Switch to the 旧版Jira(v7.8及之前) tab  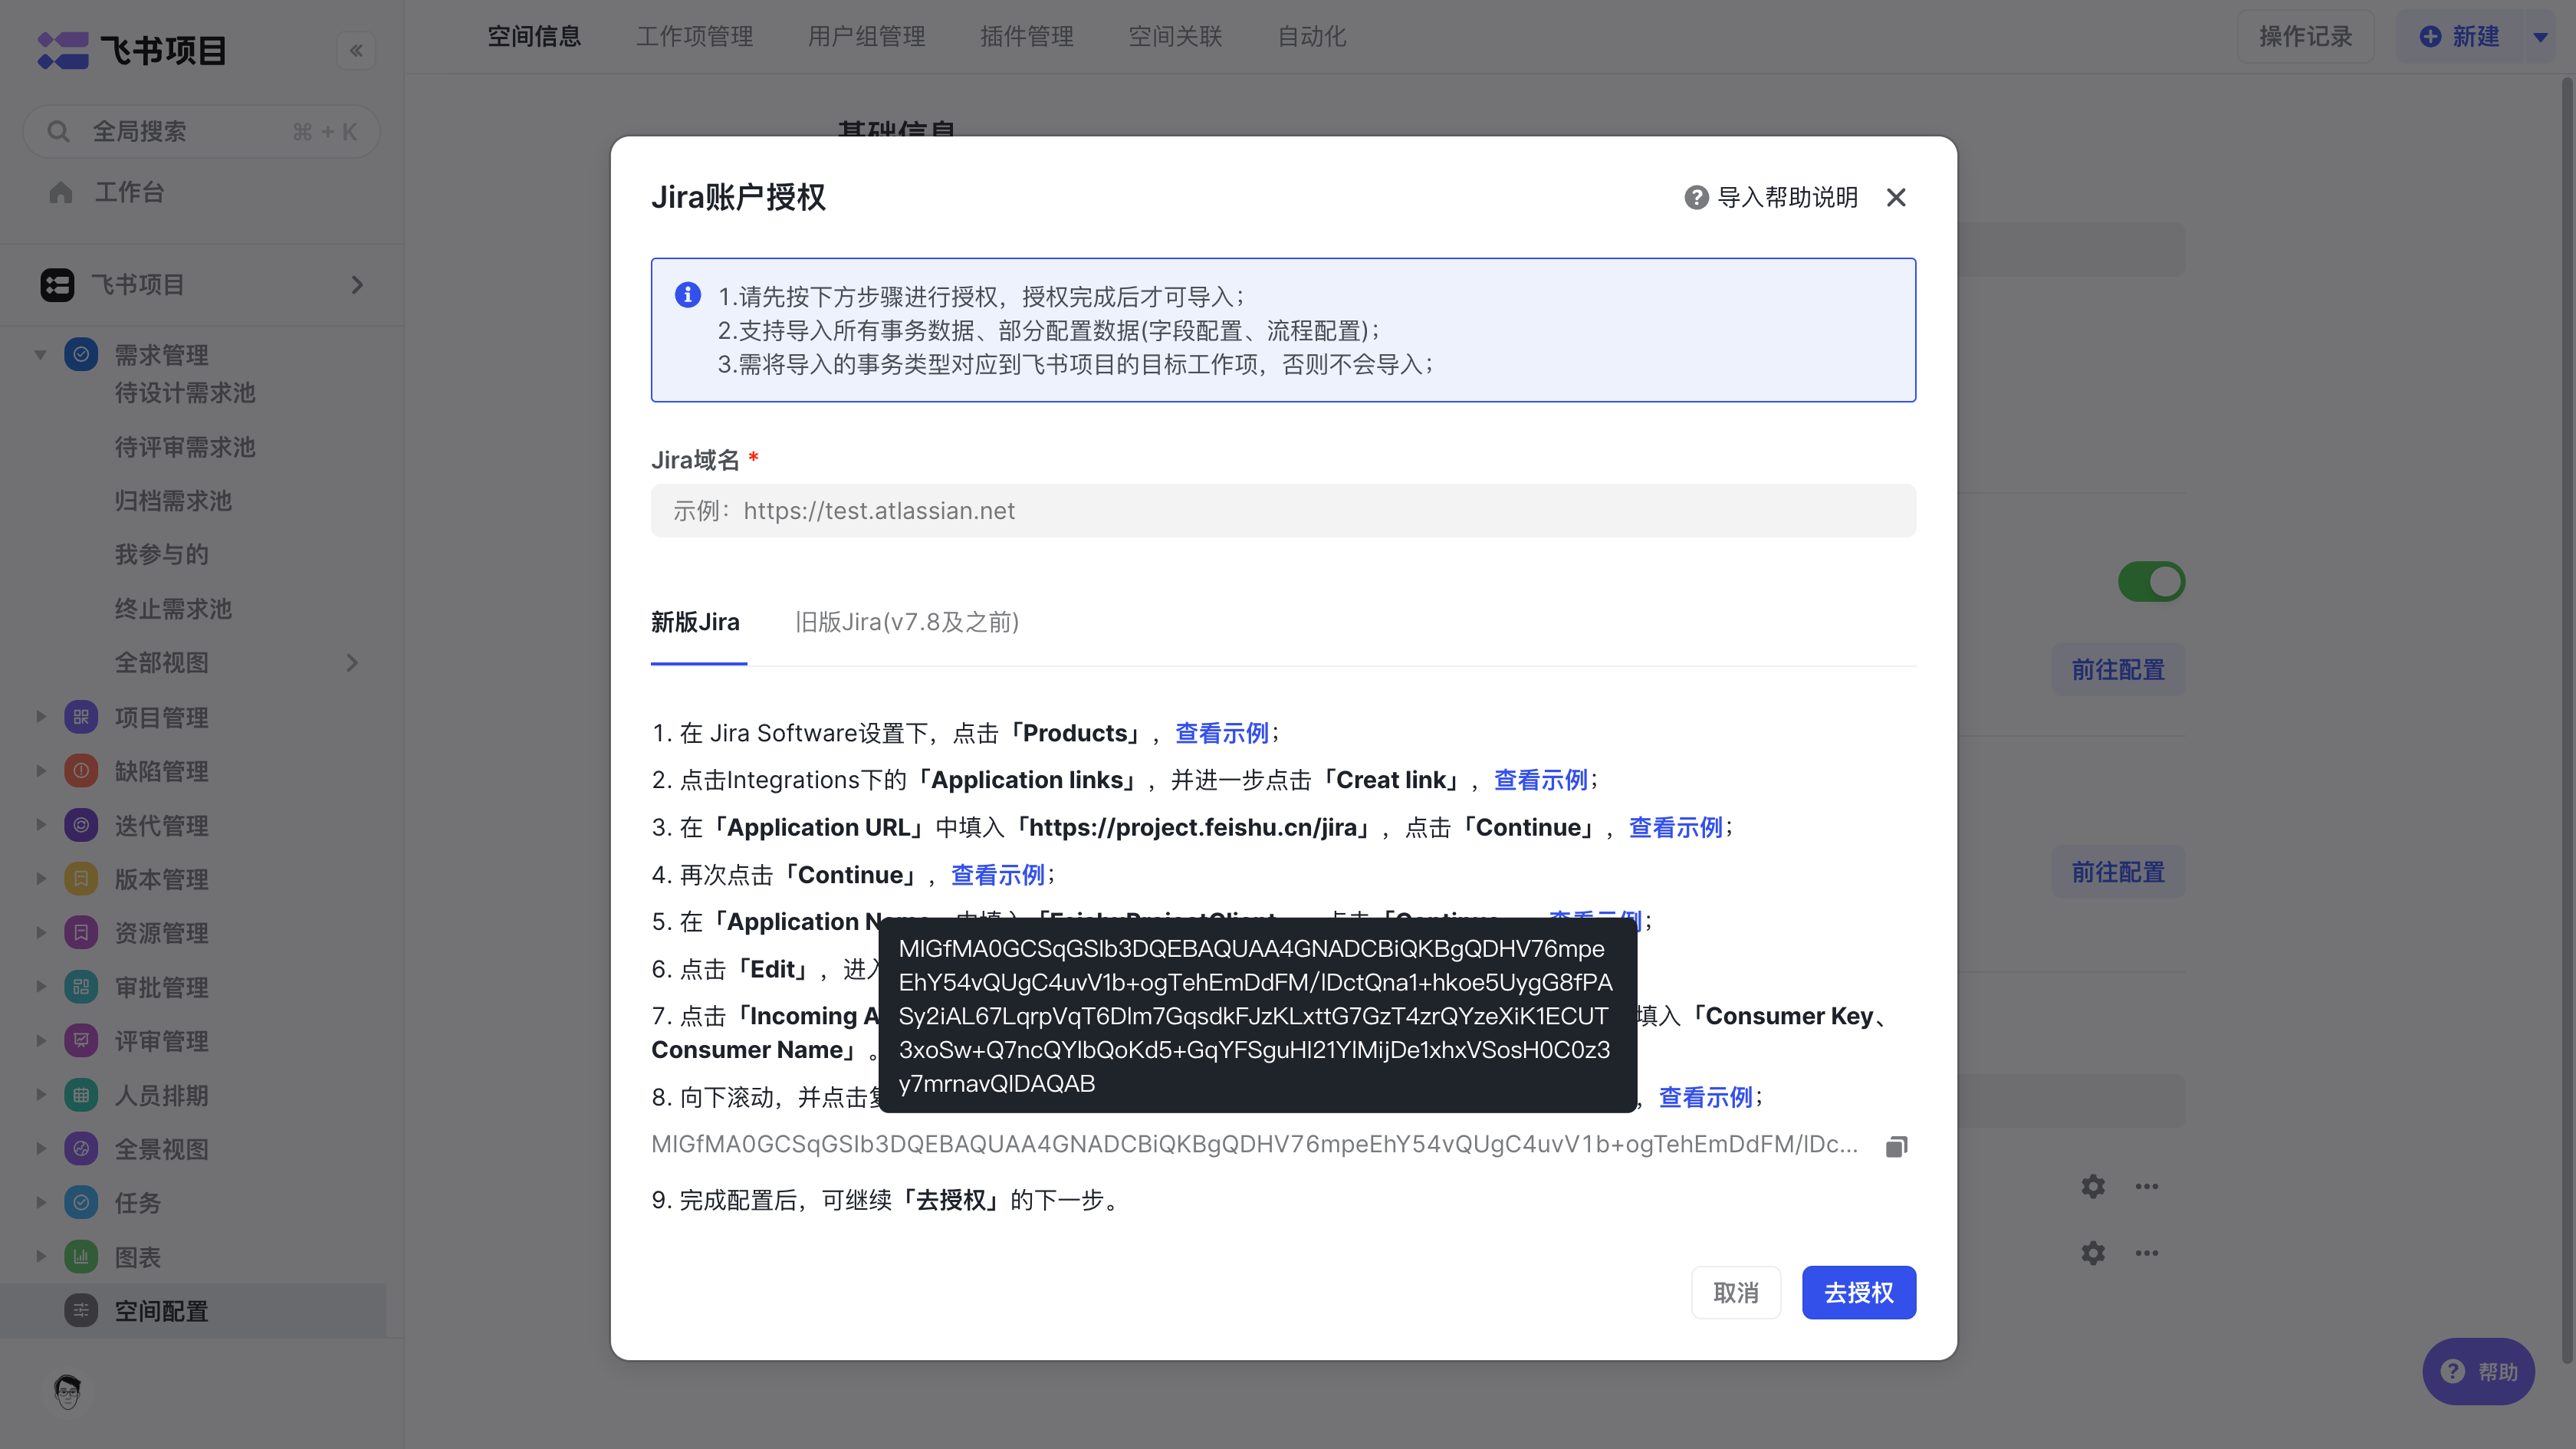coord(907,622)
